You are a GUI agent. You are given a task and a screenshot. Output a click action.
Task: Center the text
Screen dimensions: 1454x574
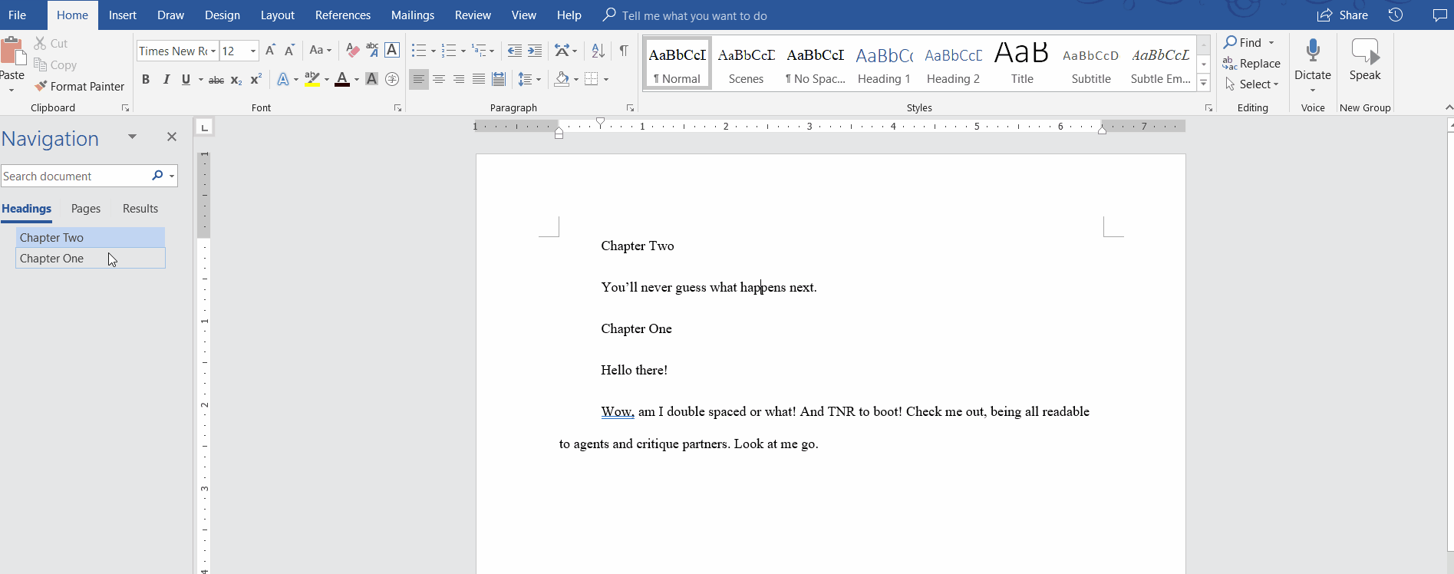point(439,79)
